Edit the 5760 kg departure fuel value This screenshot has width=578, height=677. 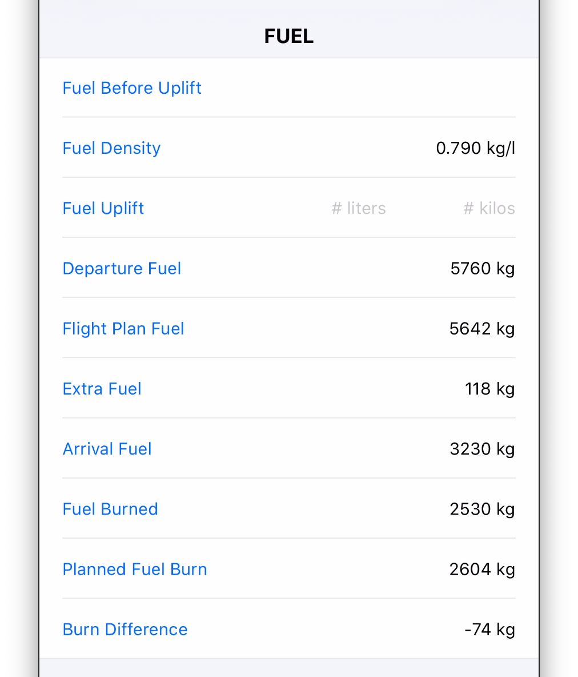pos(482,268)
